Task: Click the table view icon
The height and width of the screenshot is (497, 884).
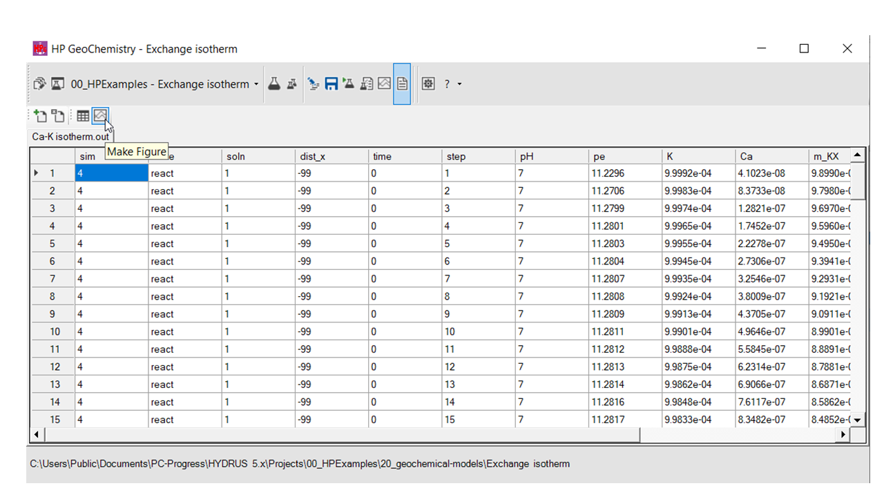Action: point(83,116)
